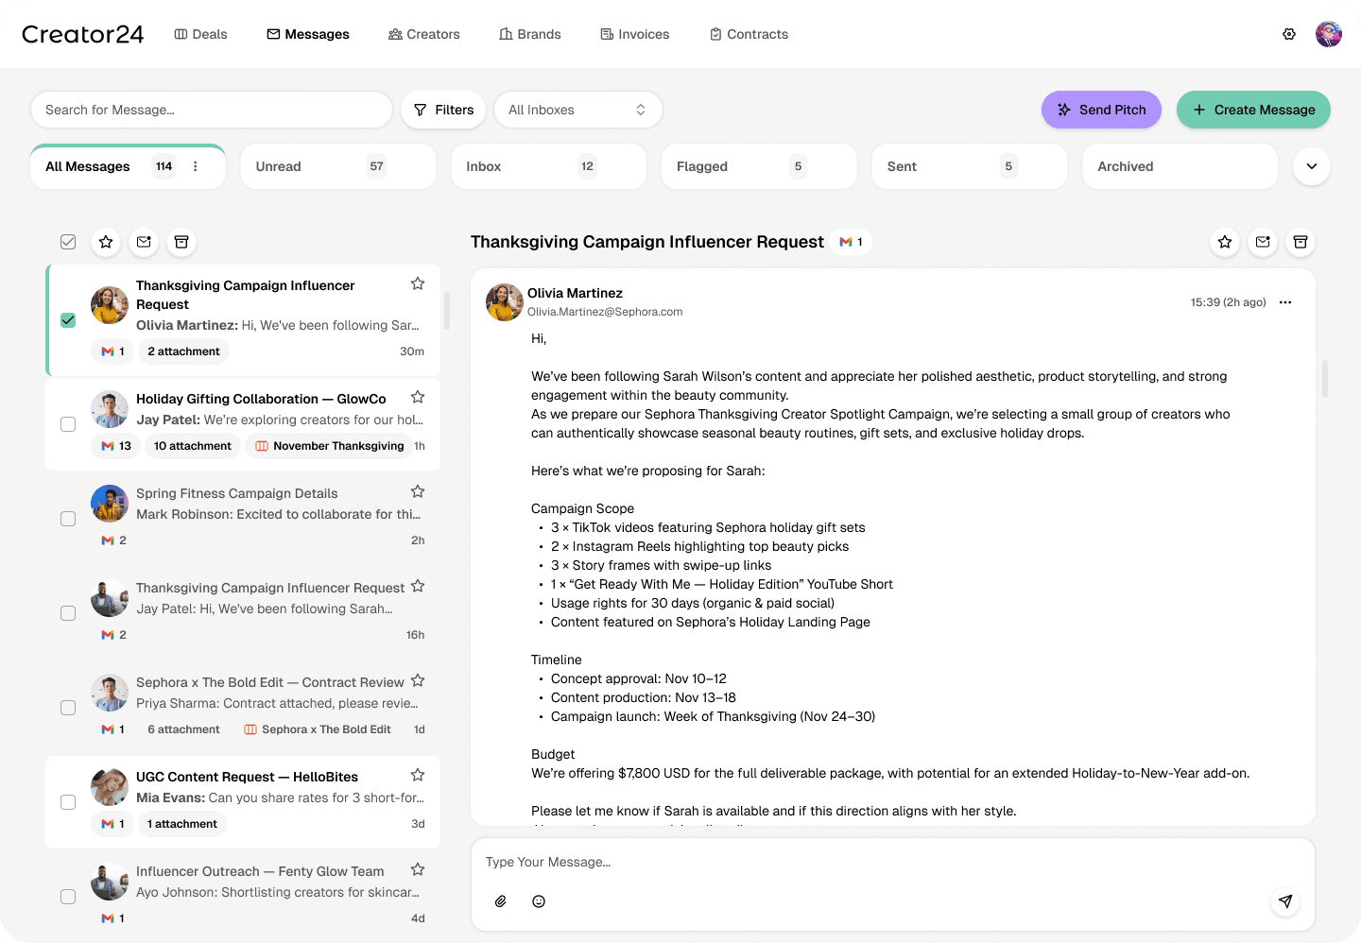
Task: Switch to the Sent tab
Action: (x=970, y=166)
